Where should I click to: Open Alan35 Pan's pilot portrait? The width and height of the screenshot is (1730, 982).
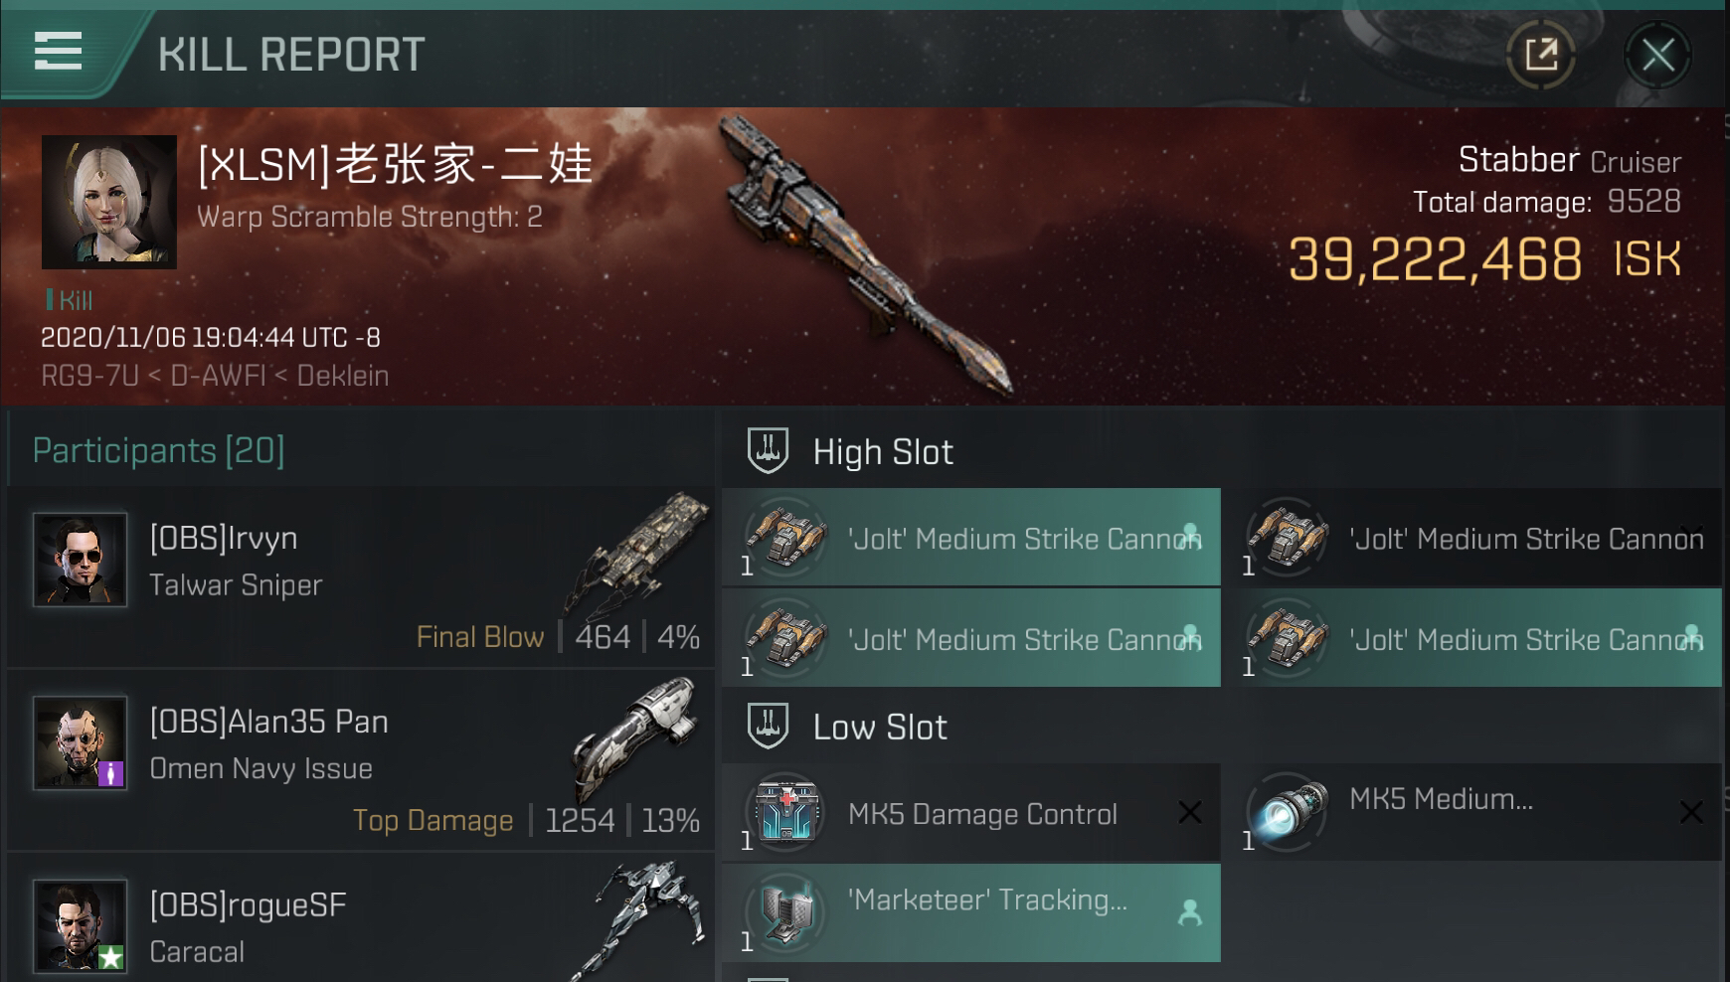(80, 742)
